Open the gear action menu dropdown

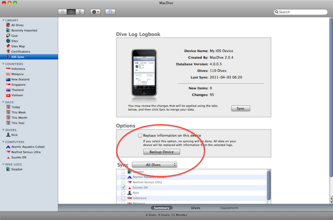[x=95, y=12]
